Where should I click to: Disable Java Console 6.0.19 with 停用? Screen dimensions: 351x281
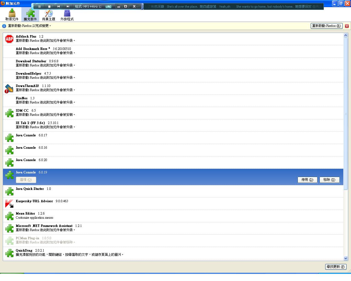point(307,180)
